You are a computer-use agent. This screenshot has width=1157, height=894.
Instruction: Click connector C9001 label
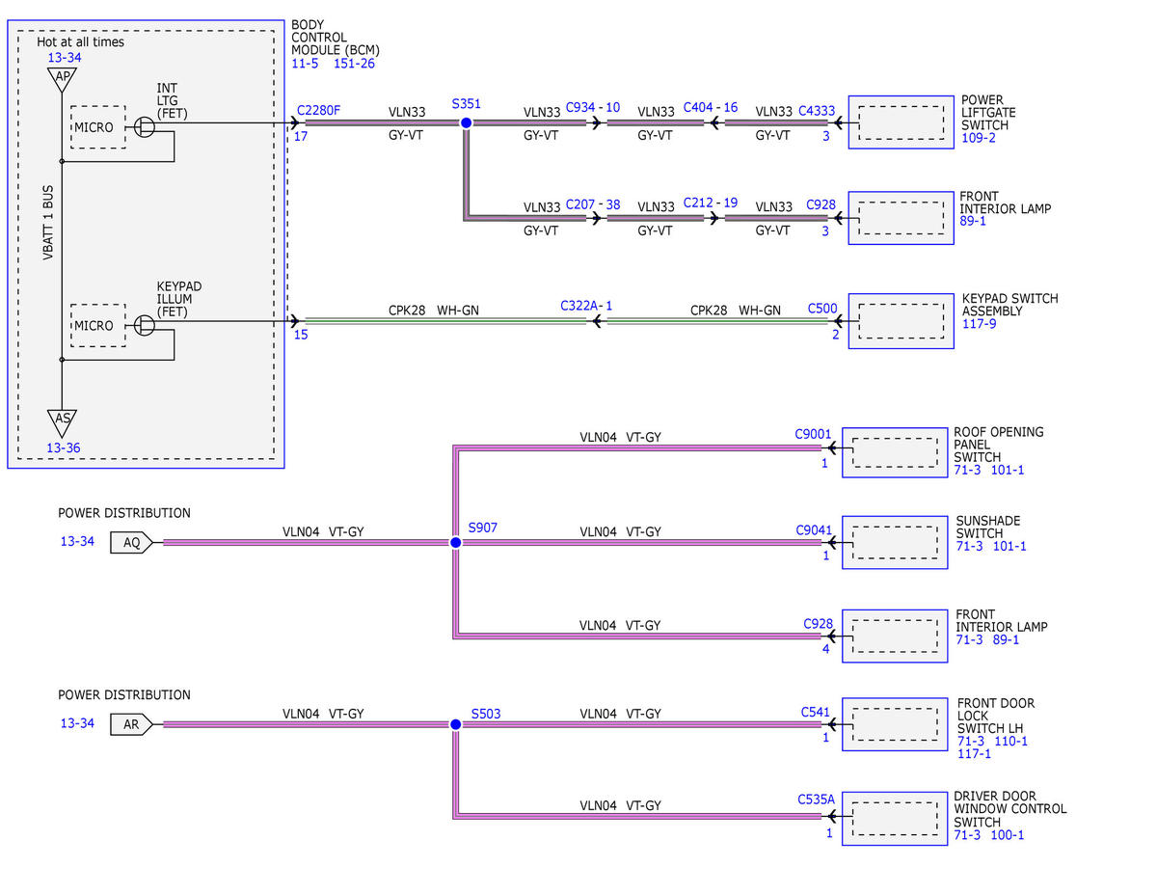click(813, 434)
